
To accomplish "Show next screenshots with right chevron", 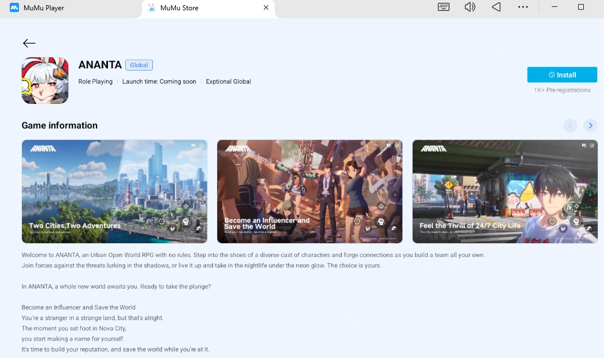I will click(x=590, y=126).
